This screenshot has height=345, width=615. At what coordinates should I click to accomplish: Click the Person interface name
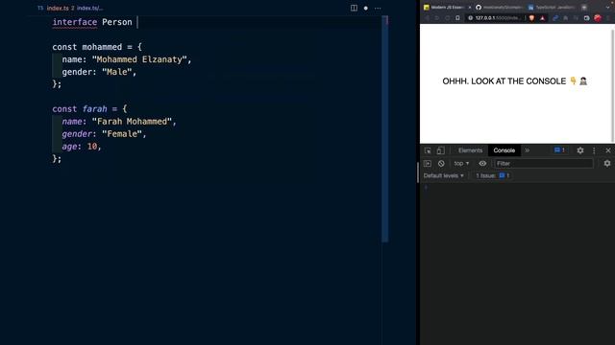(117, 22)
